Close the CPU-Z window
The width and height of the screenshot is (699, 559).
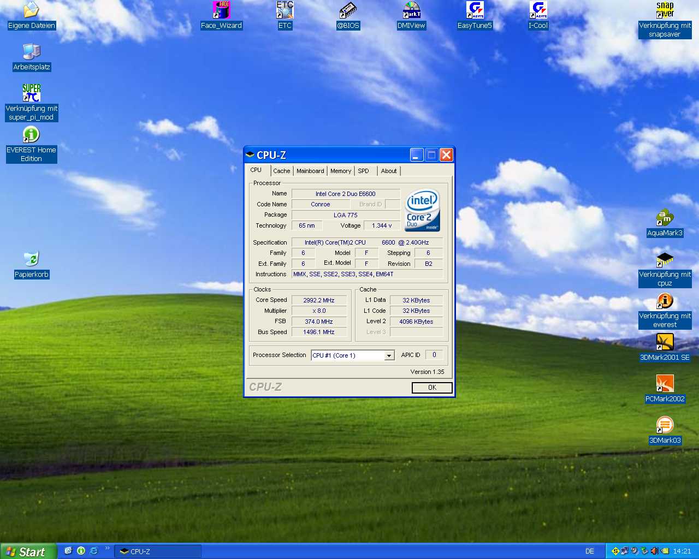(446, 155)
